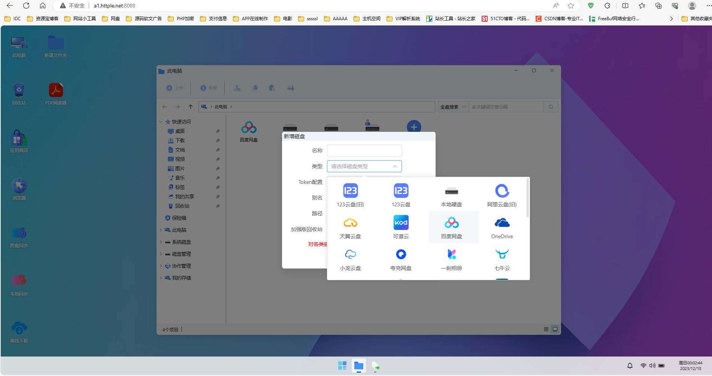Open 应用商店 desktop icon
The height and width of the screenshot is (376, 712).
tap(19, 142)
